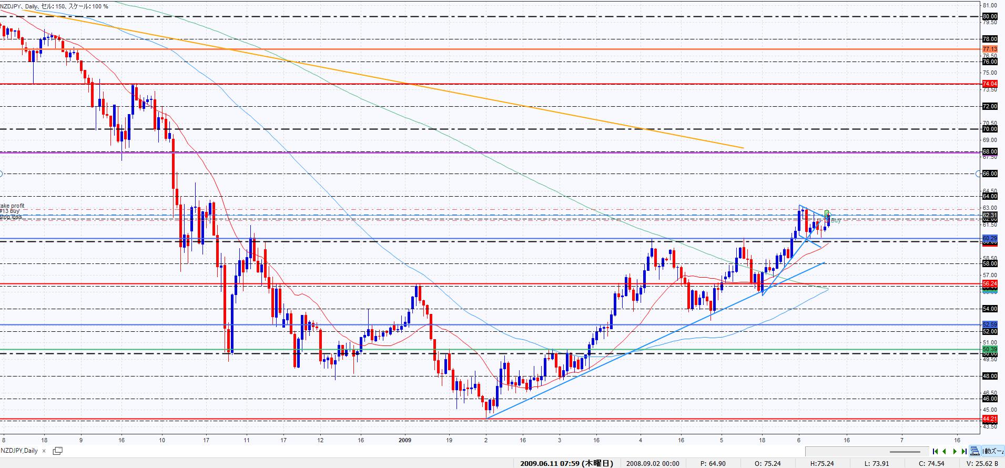
Task: Click the 74.04 red price label
Action: click(x=990, y=84)
